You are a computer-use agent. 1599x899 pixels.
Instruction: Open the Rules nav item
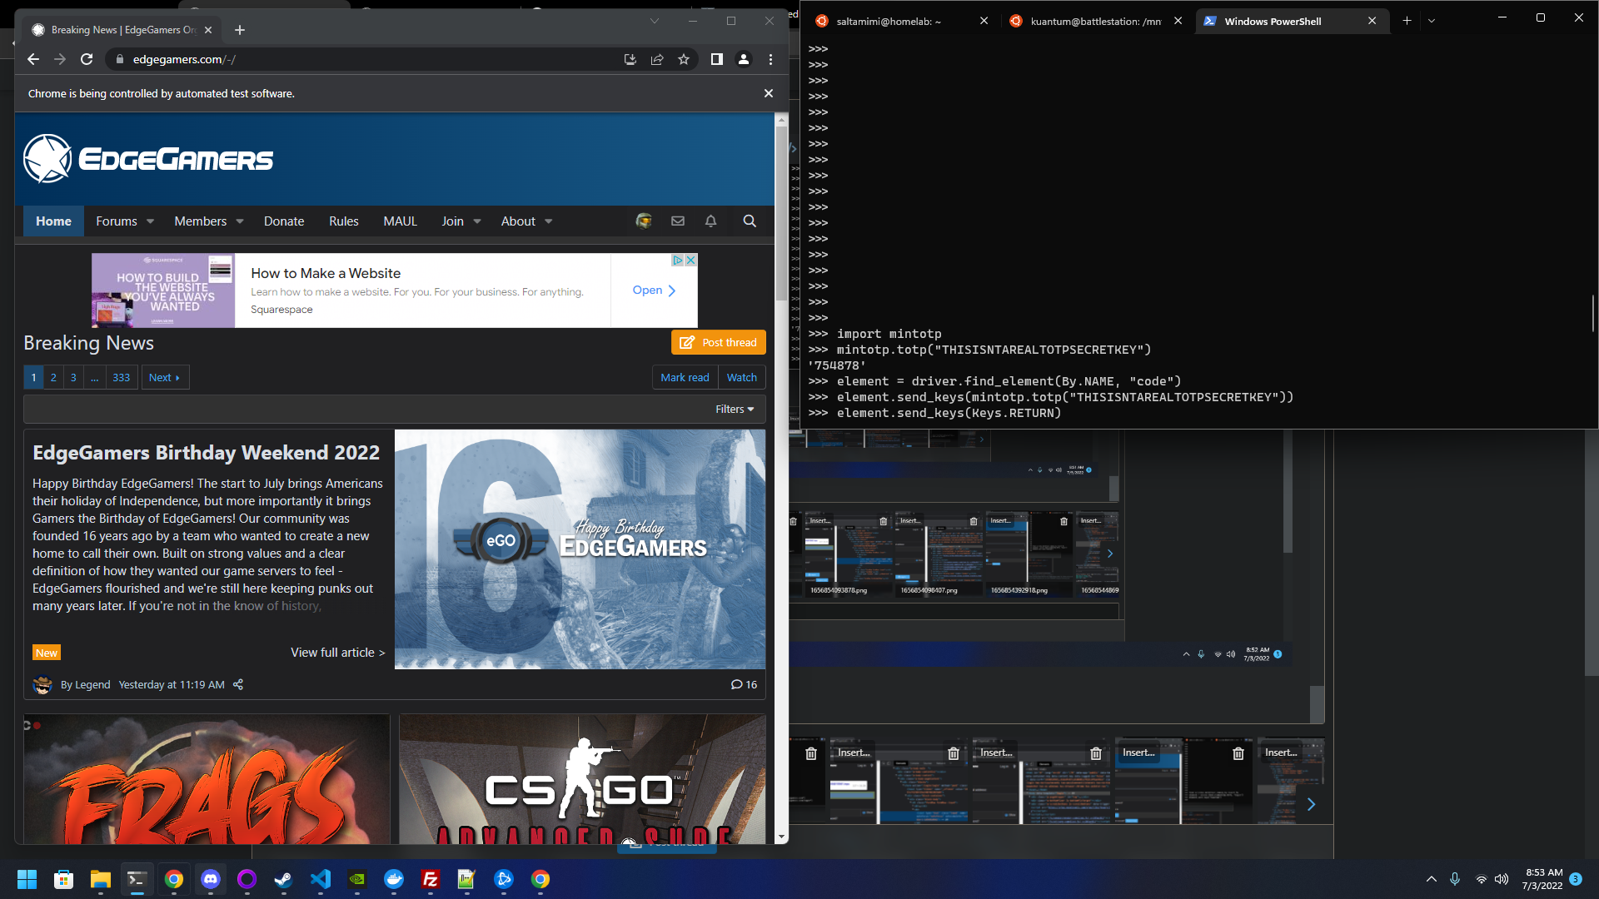pyautogui.click(x=344, y=221)
